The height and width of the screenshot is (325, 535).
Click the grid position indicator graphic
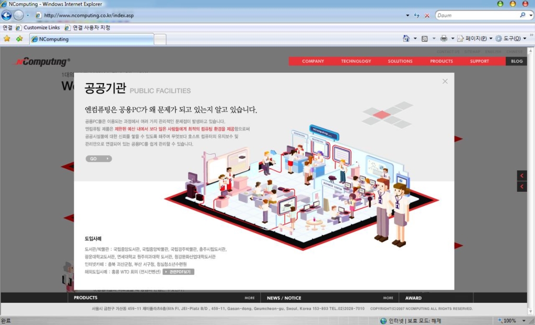point(387,115)
